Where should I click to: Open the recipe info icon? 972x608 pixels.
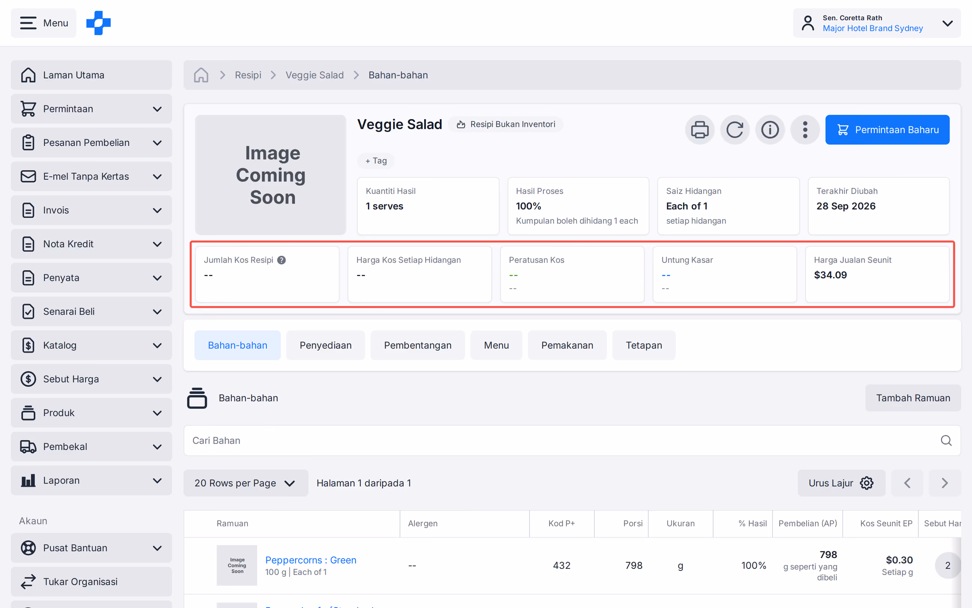tap(770, 129)
